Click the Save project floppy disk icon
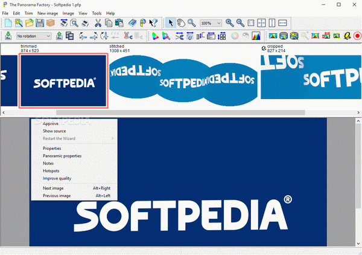 [40, 23]
